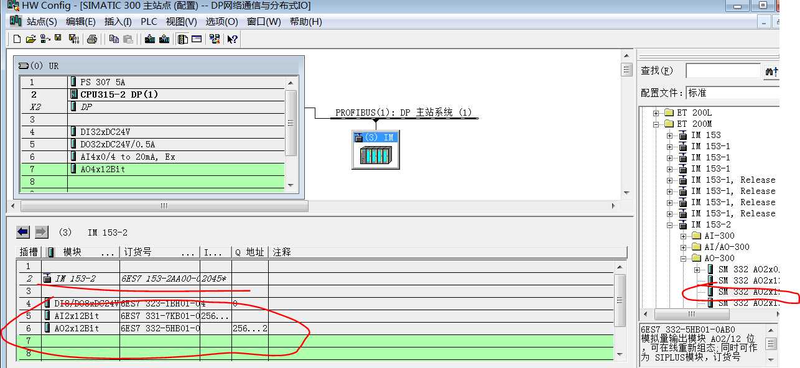Click the Open Online station toolbar icon
The image size is (800, 368).
(44, 39)
